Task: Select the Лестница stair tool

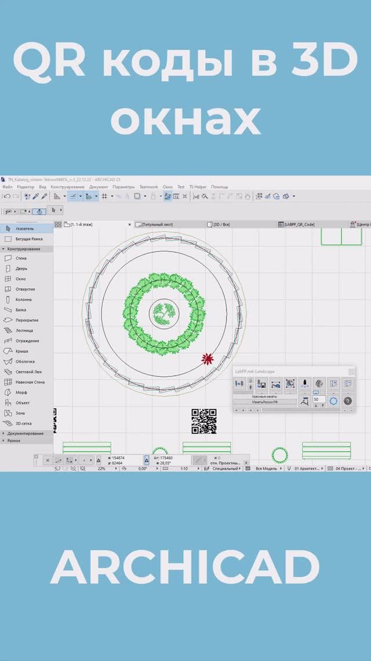Action: tap(26, 330)
